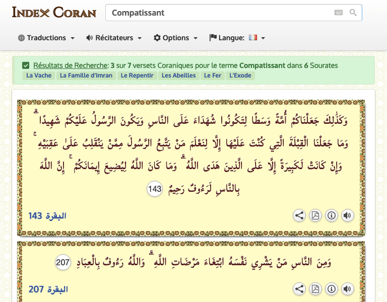Open PDF export for verse 143
Screen dimensions: 387x302
click(x=315, y=216)
